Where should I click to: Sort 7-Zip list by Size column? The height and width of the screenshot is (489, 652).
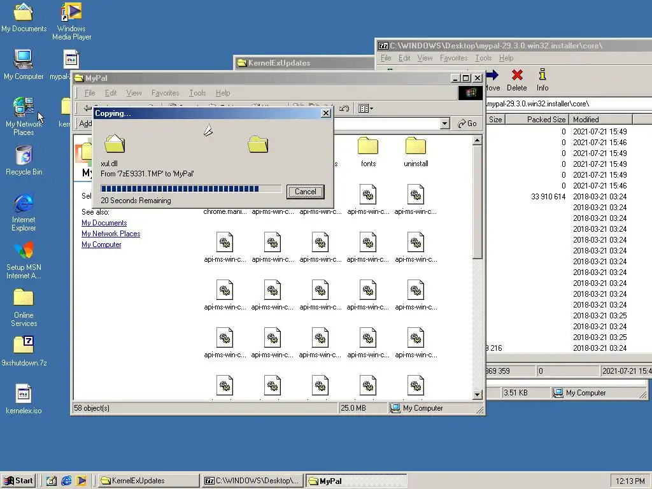[x=495, y=119]
